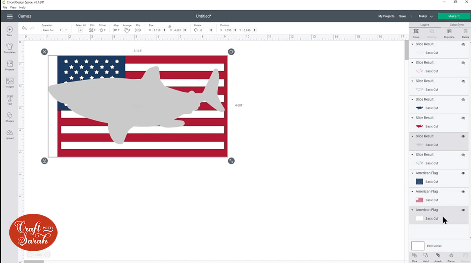Click the Weld tool icon
Viewport: 471px width, 263px height.
(x=426, y=256)
